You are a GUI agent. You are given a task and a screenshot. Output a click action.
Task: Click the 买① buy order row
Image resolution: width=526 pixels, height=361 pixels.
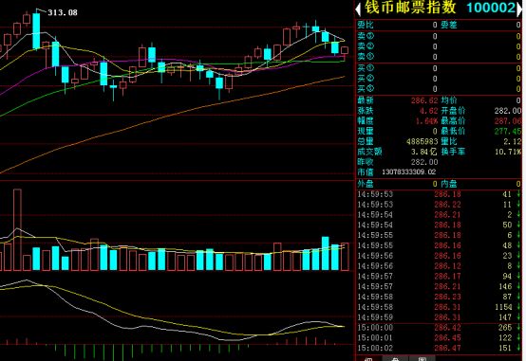(x=439, y=68)
